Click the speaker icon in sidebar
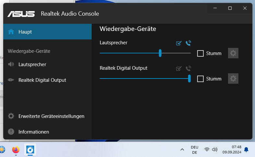This screenshot has width=255, height=157. [x=11, y=64]
